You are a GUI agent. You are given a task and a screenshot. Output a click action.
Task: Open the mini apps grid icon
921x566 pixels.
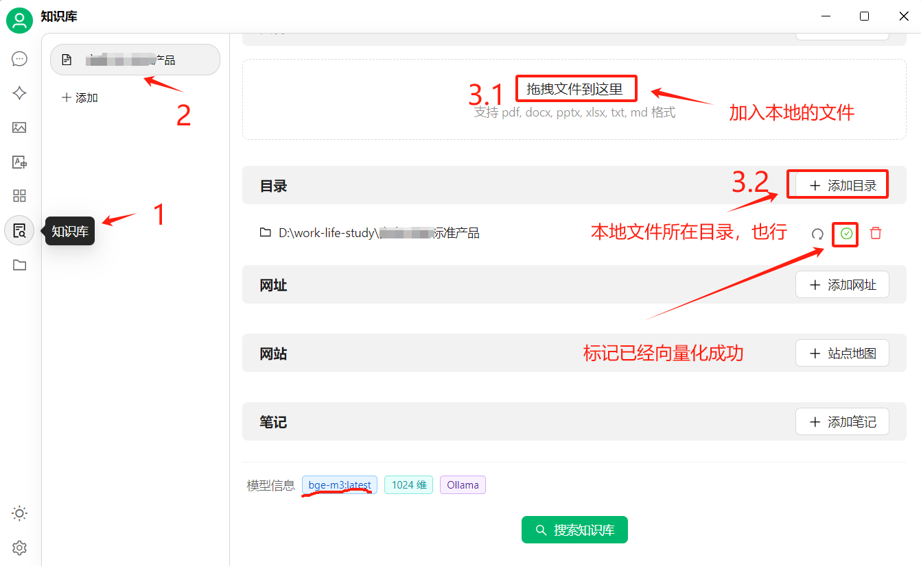(19, 196)
